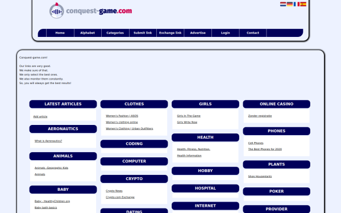Screen dimensions: 341x213
Task: Open the Plants category header
Action: (277, 164)
